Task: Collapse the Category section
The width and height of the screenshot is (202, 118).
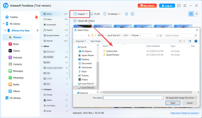Action: [x=42, y=89]
